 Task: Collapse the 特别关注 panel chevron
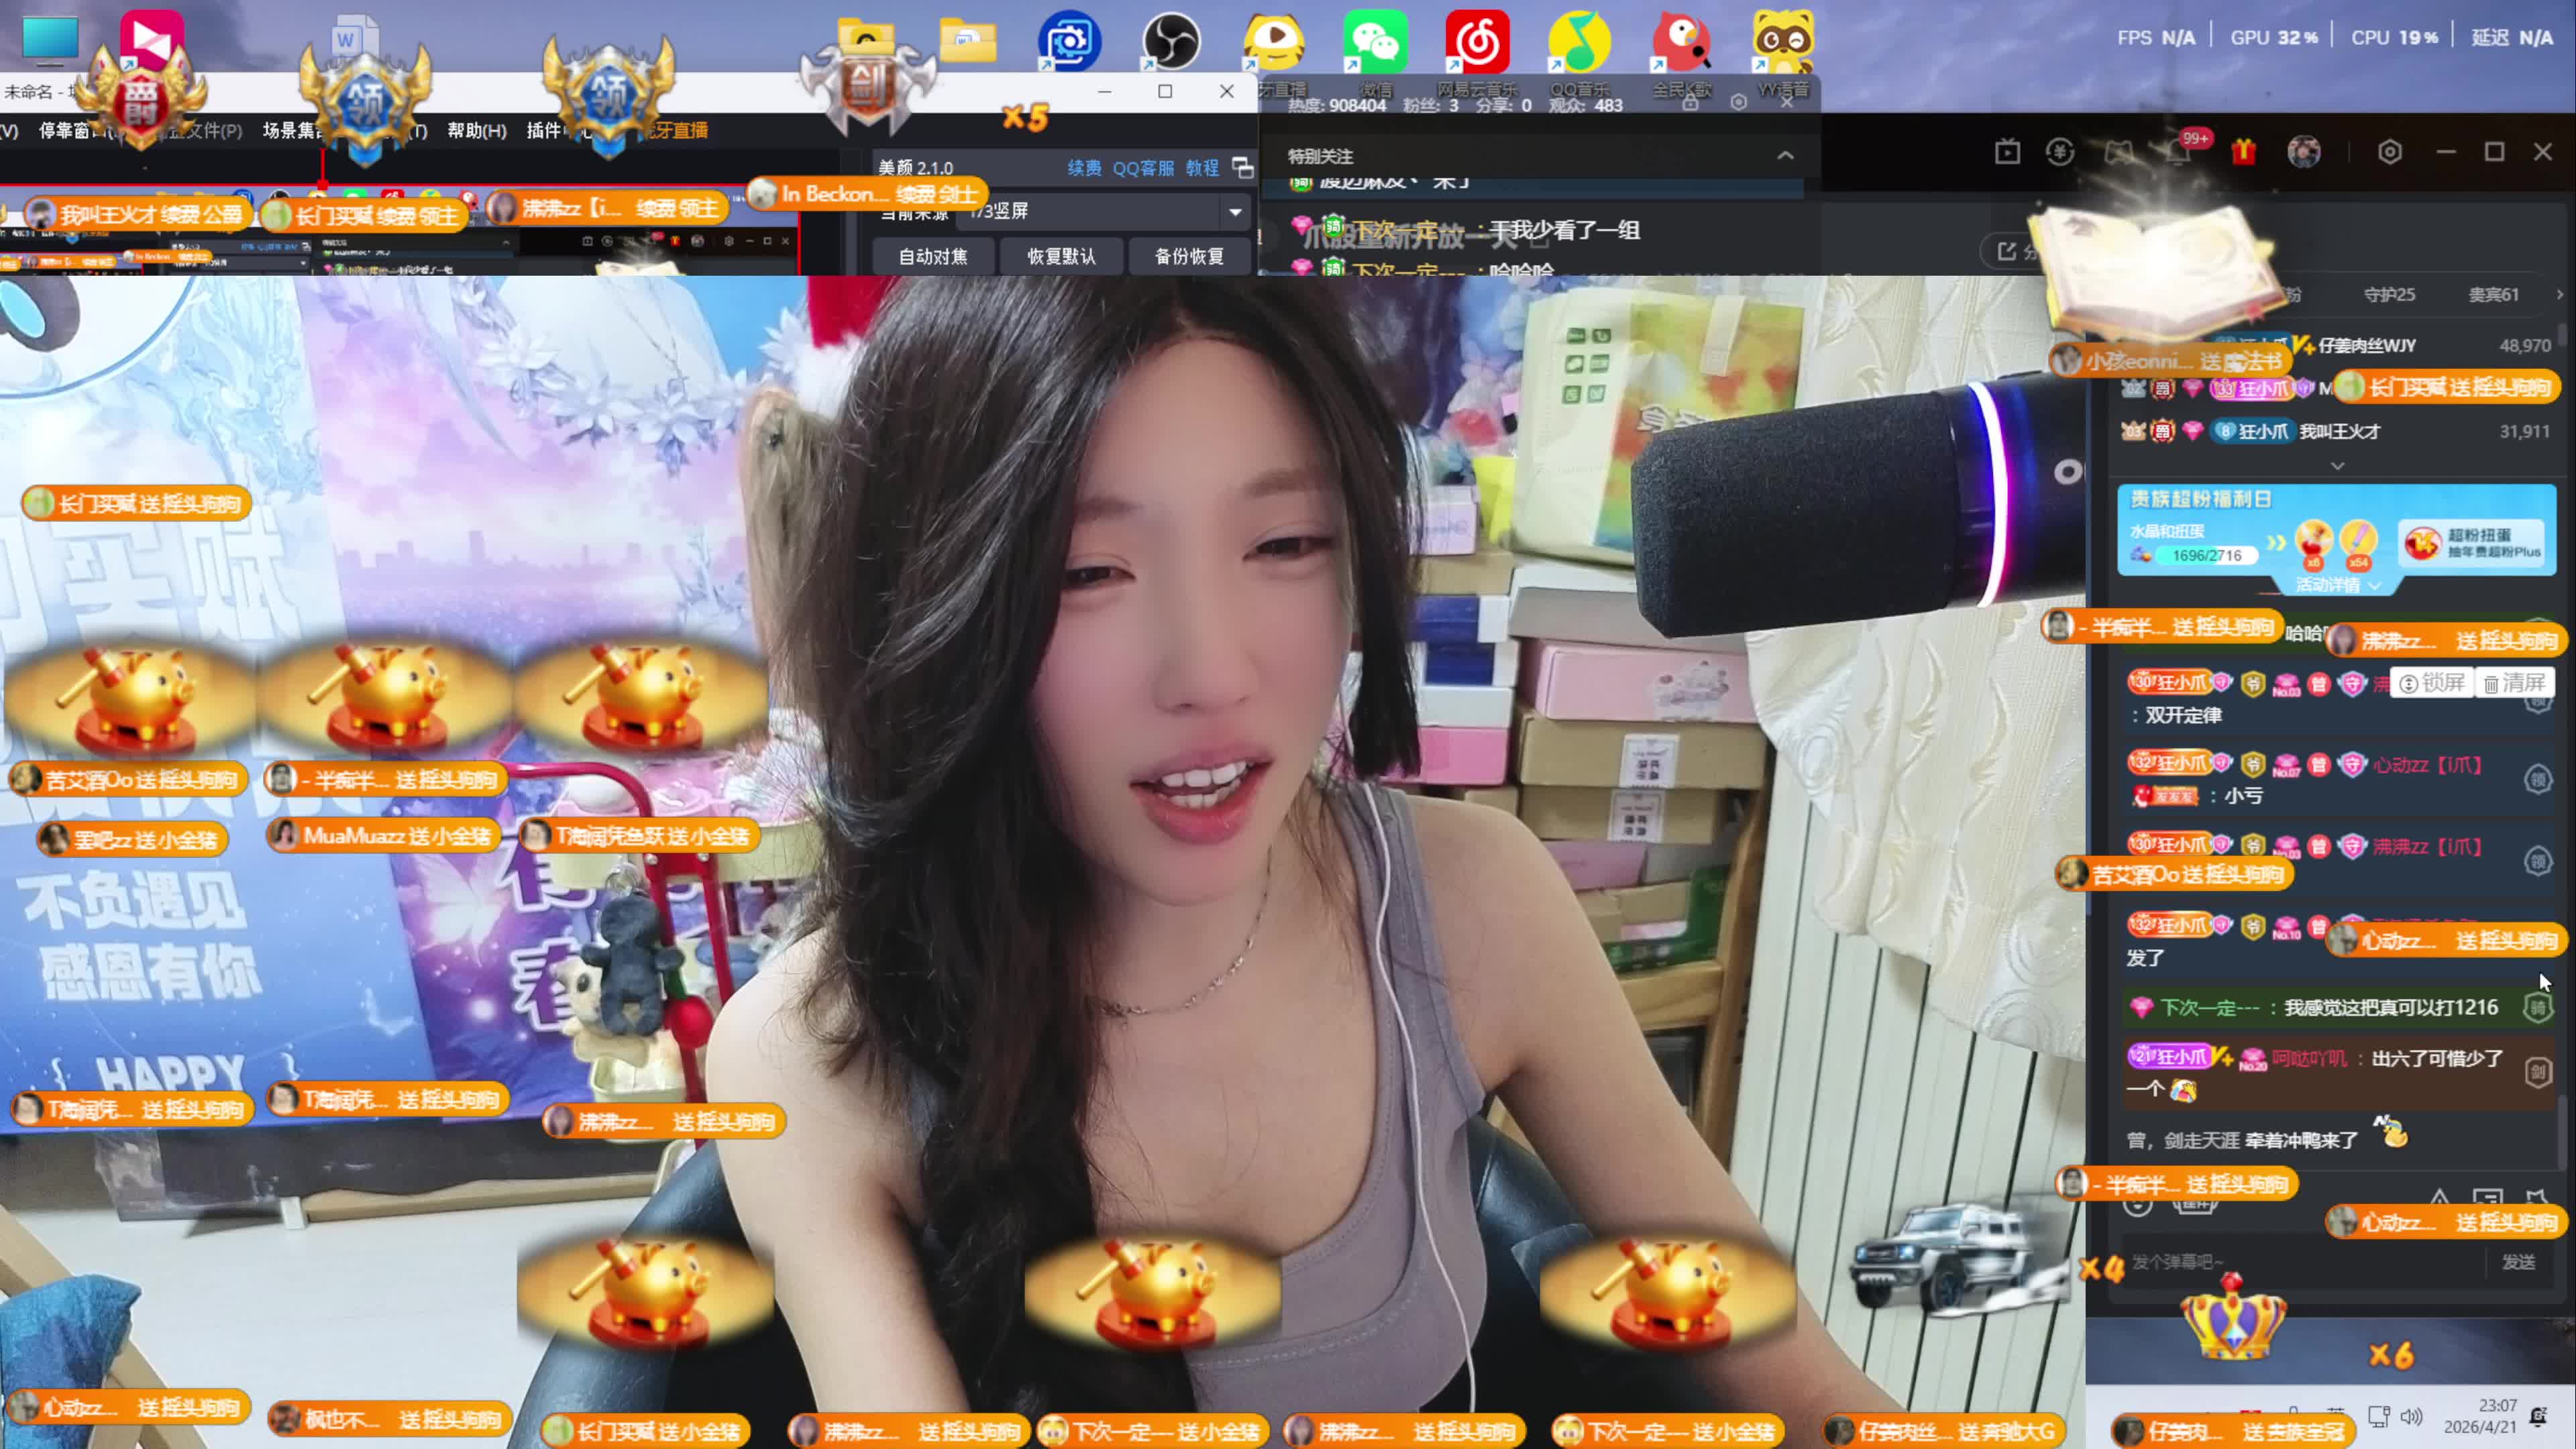coord(1785,156)
